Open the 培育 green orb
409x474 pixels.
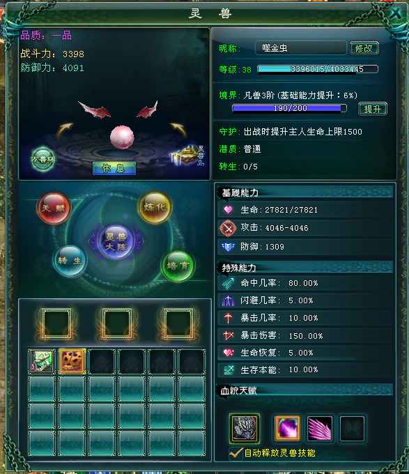pyautogui.click(x=178, y=266)
